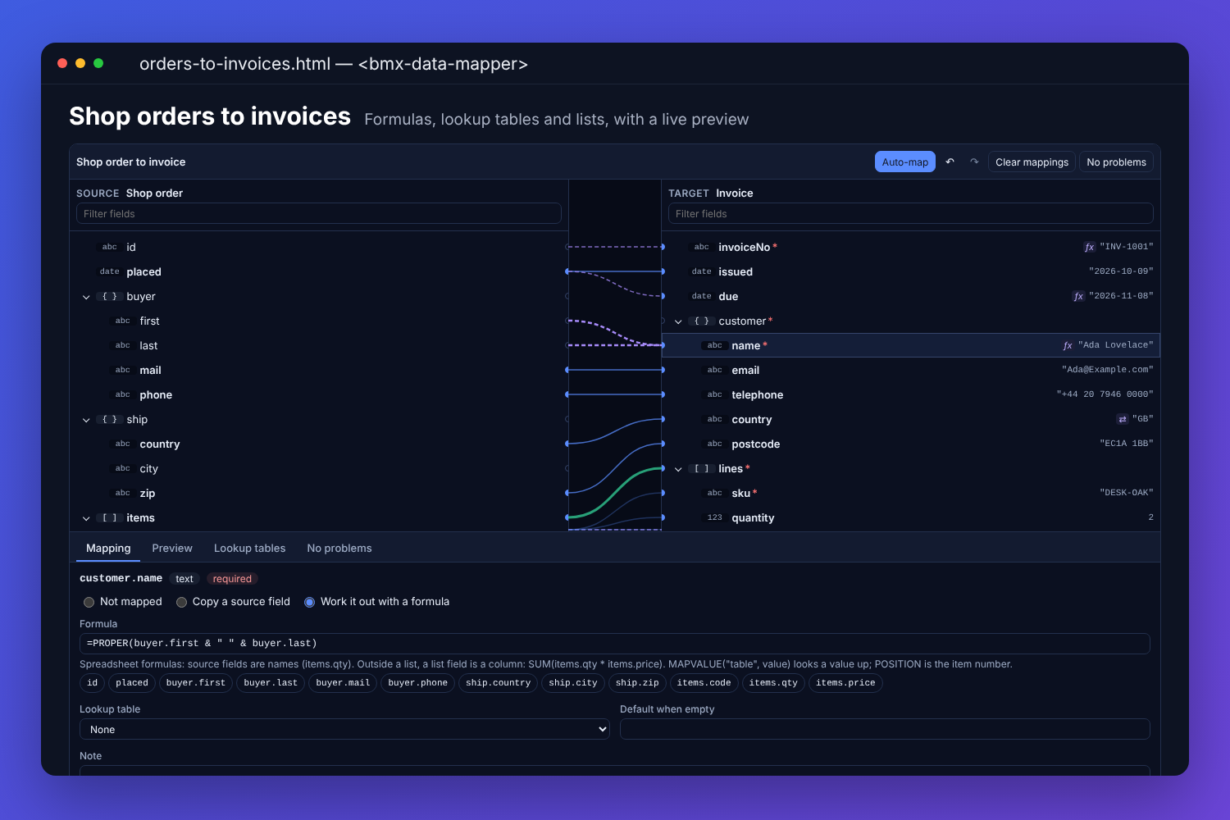Screen dimensions: 1230x820
Task: Click the lookup swap icon on country row
Action: coord(1123,419)
